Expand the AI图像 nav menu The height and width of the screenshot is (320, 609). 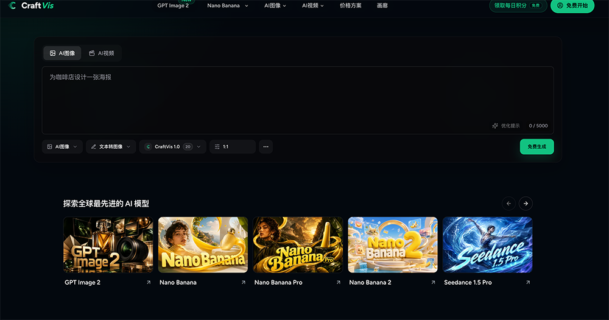(x=275, y=5)
